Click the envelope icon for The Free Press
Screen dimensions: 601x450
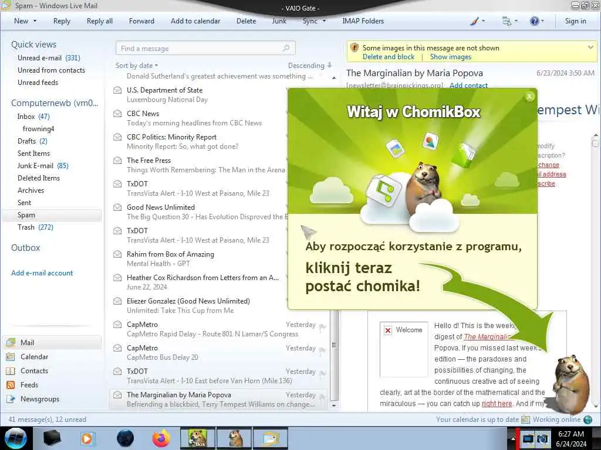pos(117,161)
